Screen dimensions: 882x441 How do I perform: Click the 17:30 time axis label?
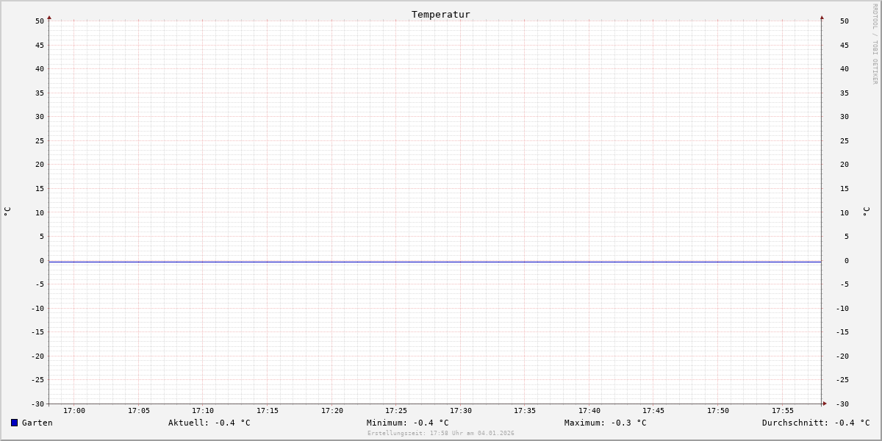(461, 411)
